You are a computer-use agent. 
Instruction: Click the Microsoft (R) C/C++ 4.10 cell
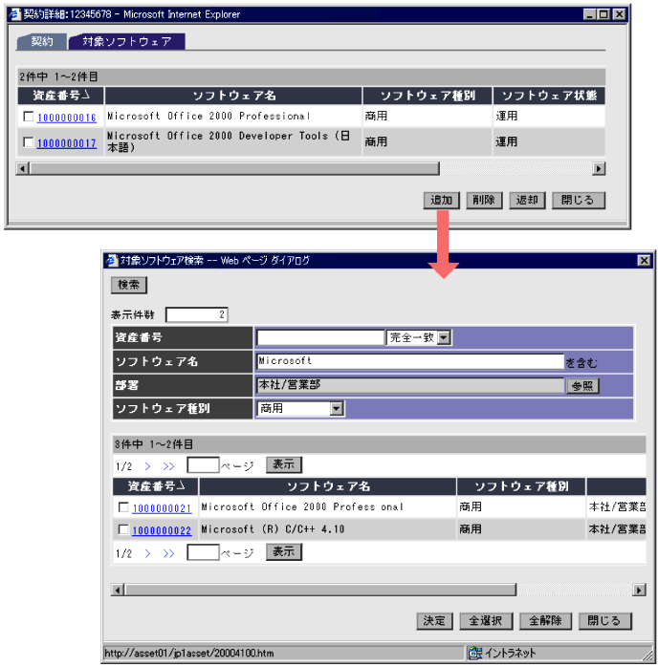click(x=327, y=529)
